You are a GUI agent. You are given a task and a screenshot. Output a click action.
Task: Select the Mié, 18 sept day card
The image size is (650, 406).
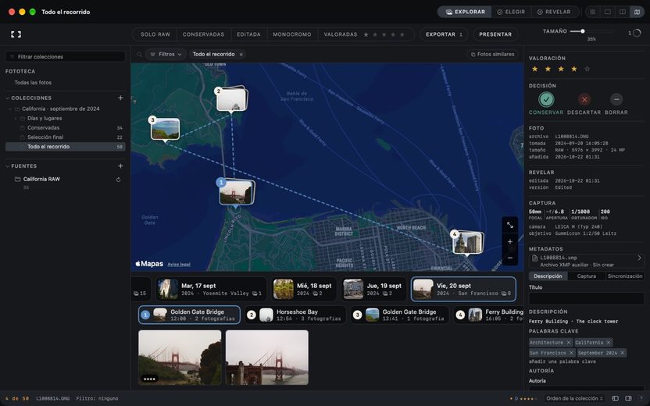[x=304, y=289]
